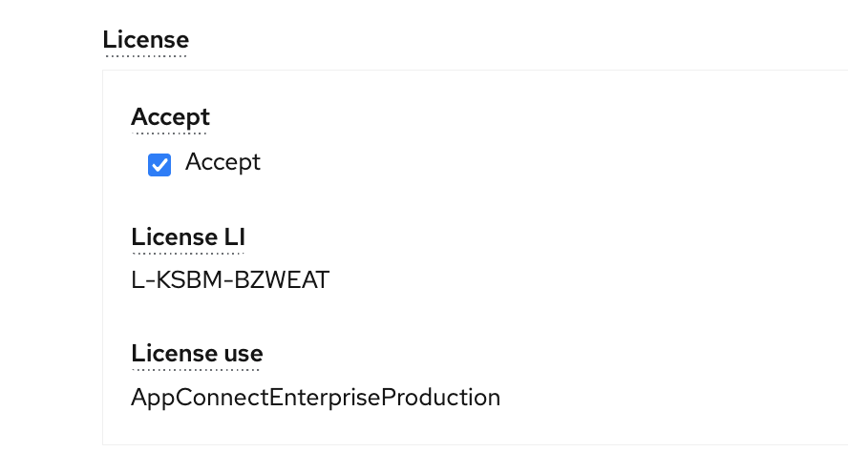Click the white checkmark icon in Accept box

159,165
